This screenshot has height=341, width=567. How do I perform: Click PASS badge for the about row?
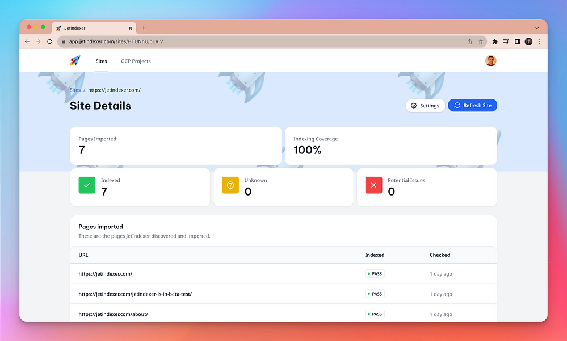tap(375, 314)
